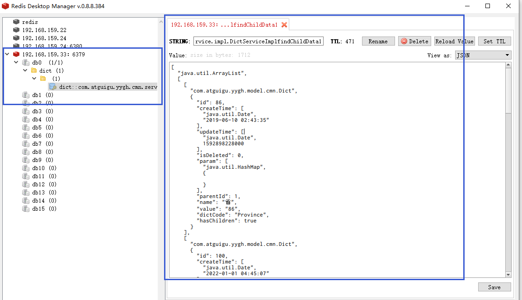Select the dict::com.atguigu.yygh.cmn.serv key

coord(108,87)
